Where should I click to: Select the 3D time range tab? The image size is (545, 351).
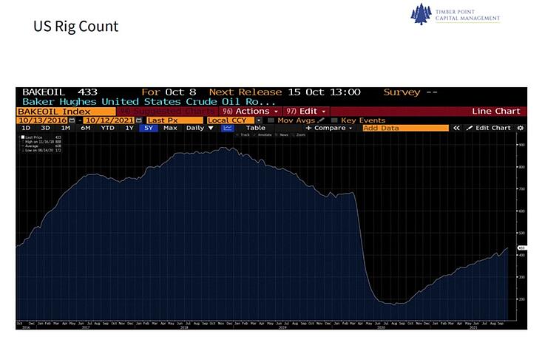click(46, 128)
